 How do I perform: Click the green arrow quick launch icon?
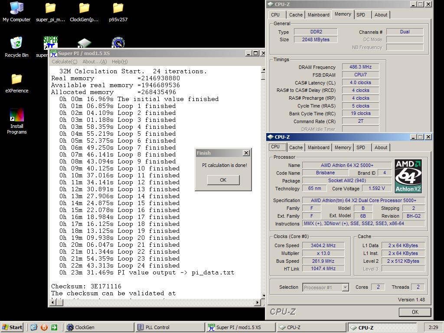click(54, 327)
